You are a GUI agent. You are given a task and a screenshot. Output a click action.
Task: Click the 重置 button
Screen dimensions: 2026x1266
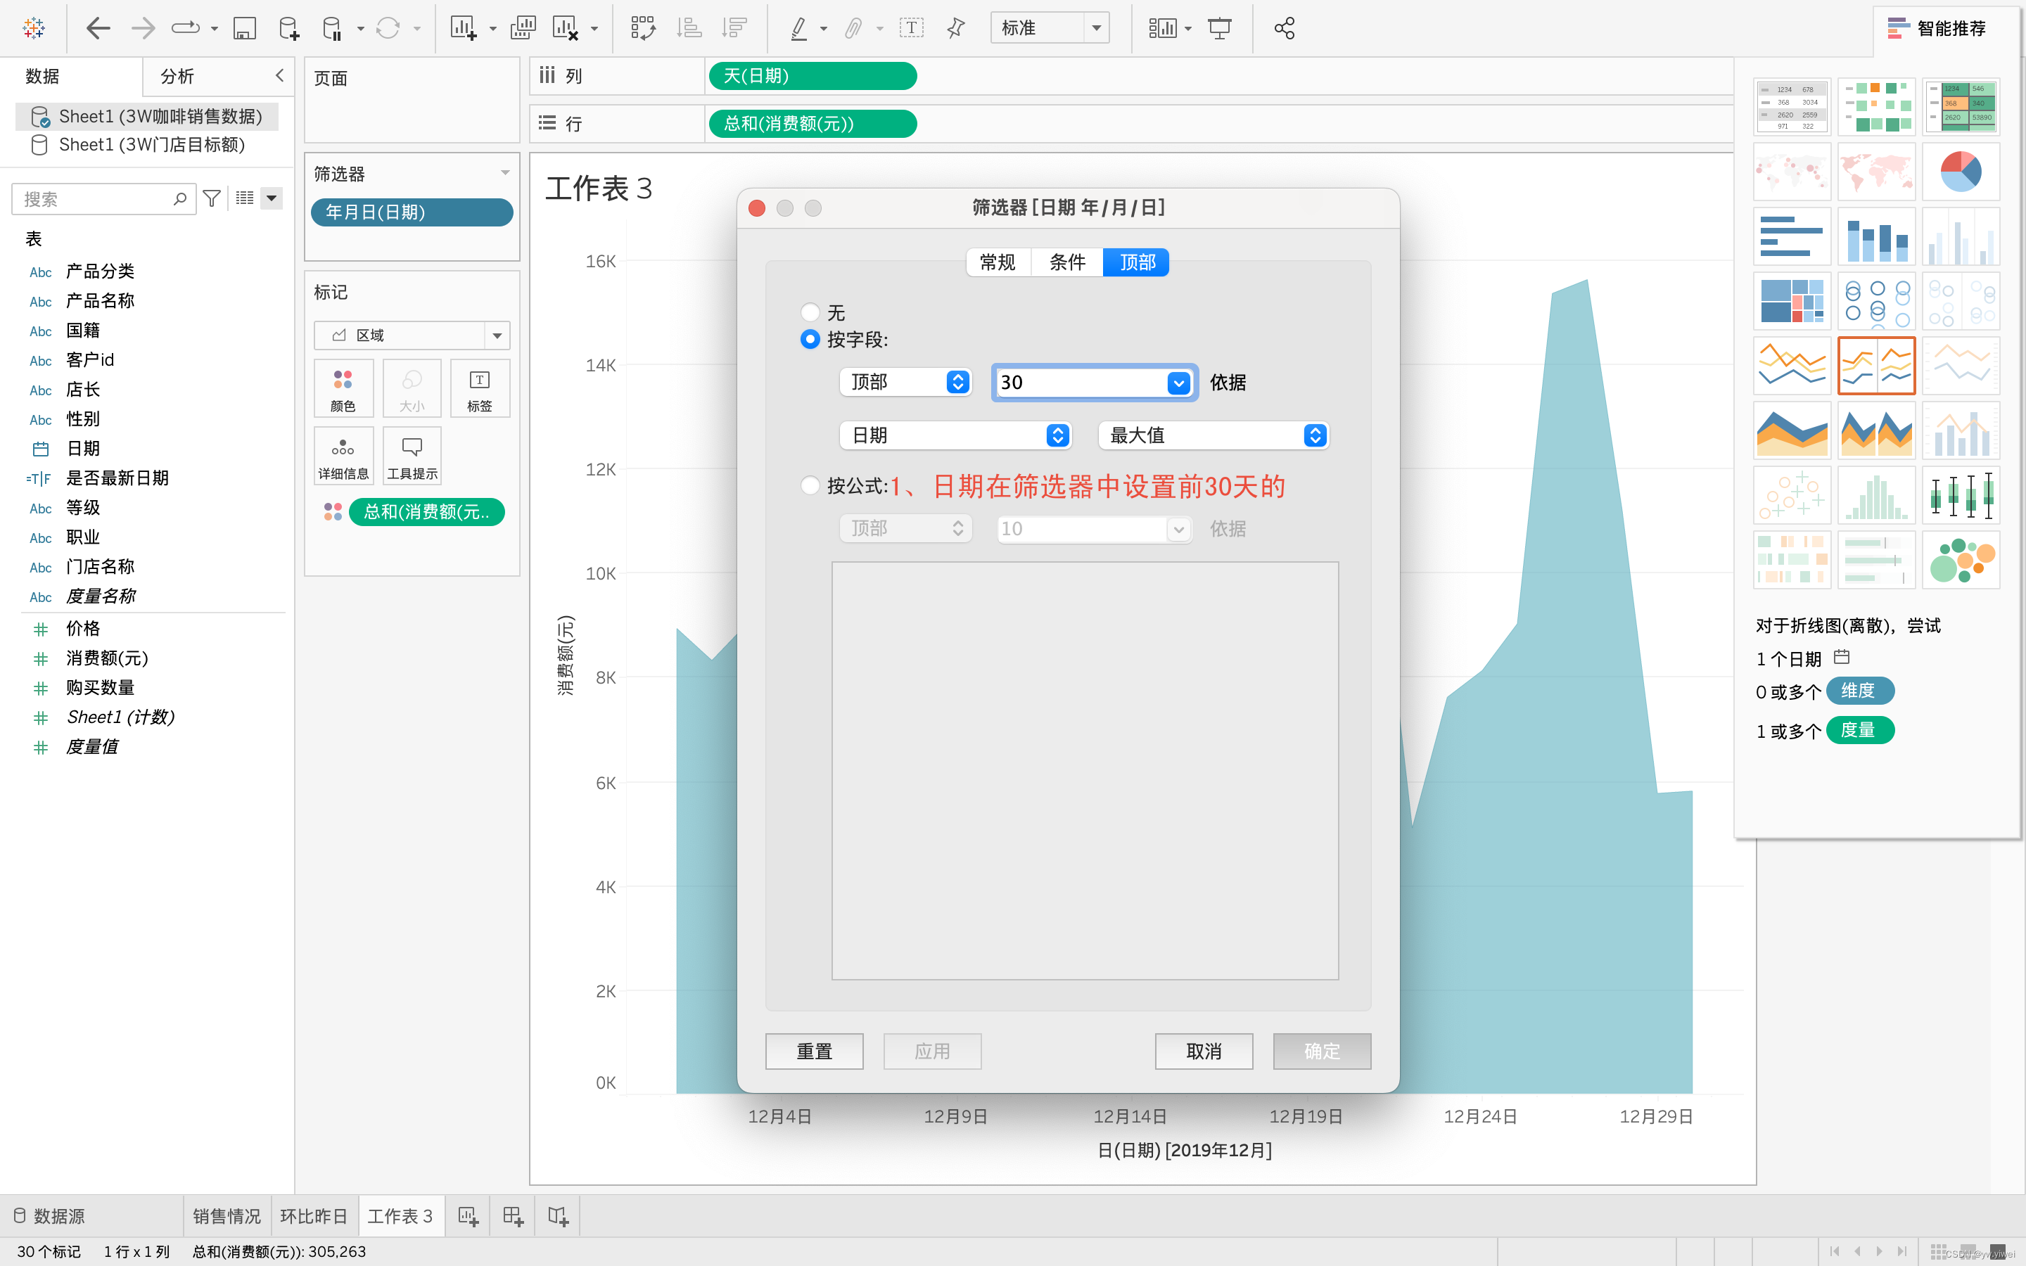[815, 1051]
